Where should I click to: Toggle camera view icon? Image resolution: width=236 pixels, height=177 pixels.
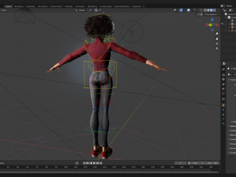217,44
